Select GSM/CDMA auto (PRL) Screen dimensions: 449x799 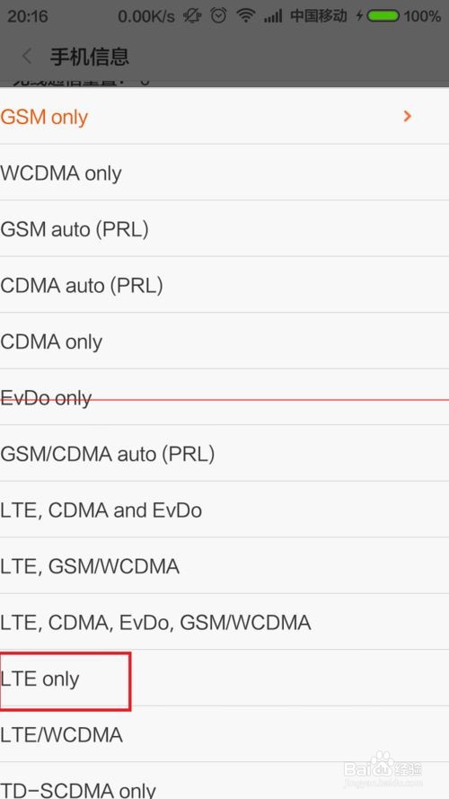point(224,453)
